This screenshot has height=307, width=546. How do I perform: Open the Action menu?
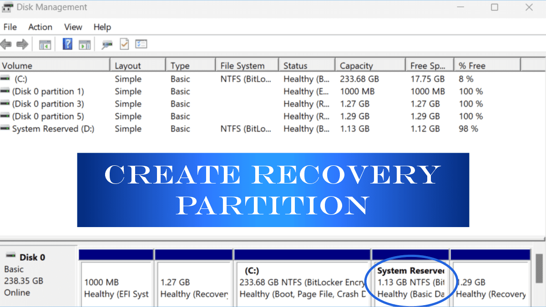pyautogui.click(x=40, y=27)
